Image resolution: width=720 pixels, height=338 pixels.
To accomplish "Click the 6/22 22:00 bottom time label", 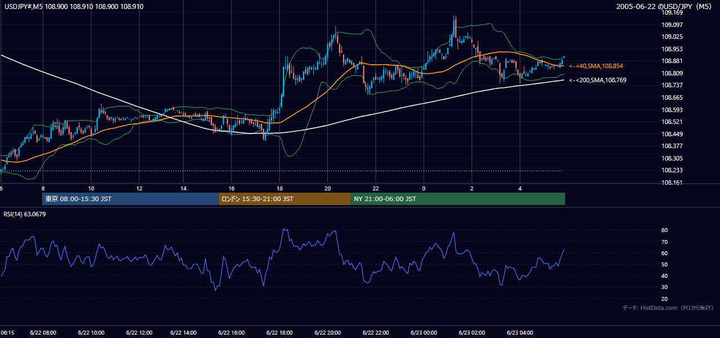I will click(x=375, y=332).
